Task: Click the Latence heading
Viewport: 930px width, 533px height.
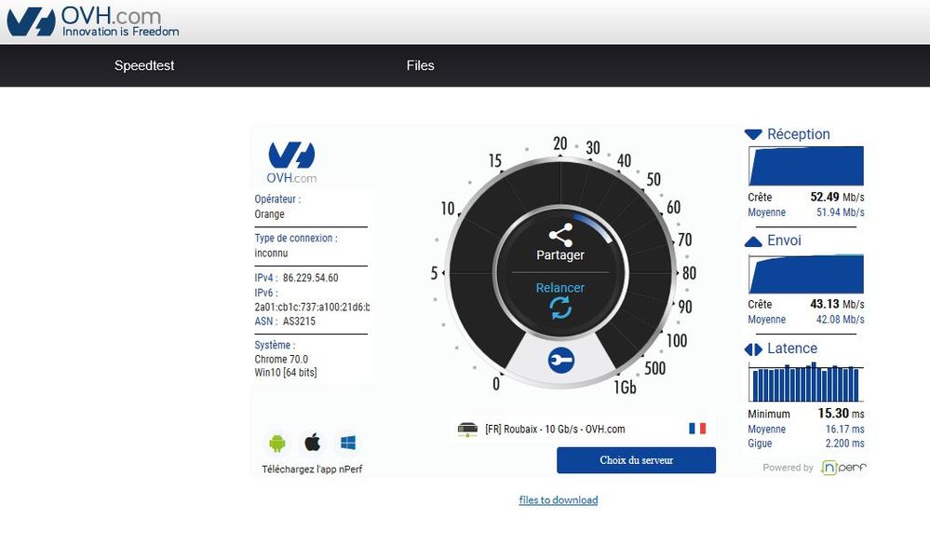Action: (x=792, y=348)
